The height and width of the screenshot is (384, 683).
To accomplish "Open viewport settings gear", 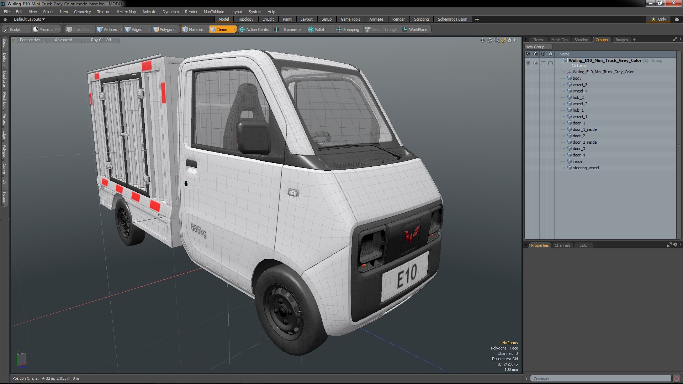I will click(x=509, y=40).
